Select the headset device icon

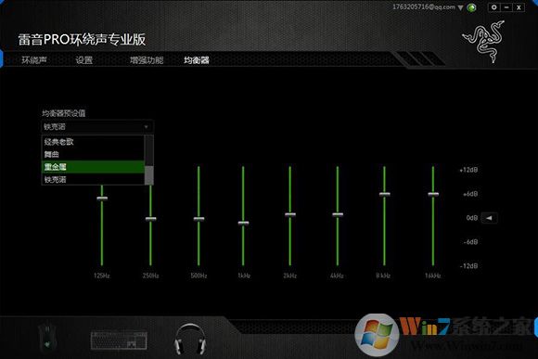click(190, 340)
